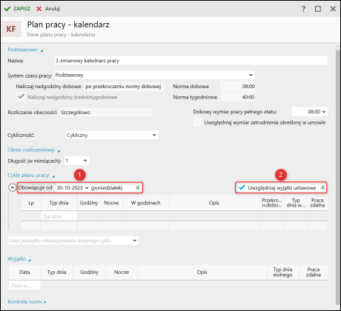Viewport: 341px width, 311px height.
Task: Collapse the cycle with the round arrow icon
Action: tap(12, 187)
